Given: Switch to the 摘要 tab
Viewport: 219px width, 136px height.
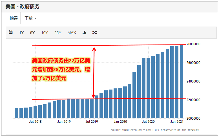Looking at the screenshot, I should click(14, 18).
